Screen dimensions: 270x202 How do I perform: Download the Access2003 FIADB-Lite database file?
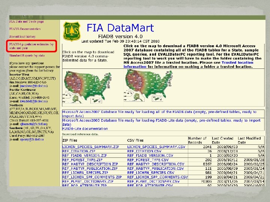pyautogui.click(x=161, y=122)
